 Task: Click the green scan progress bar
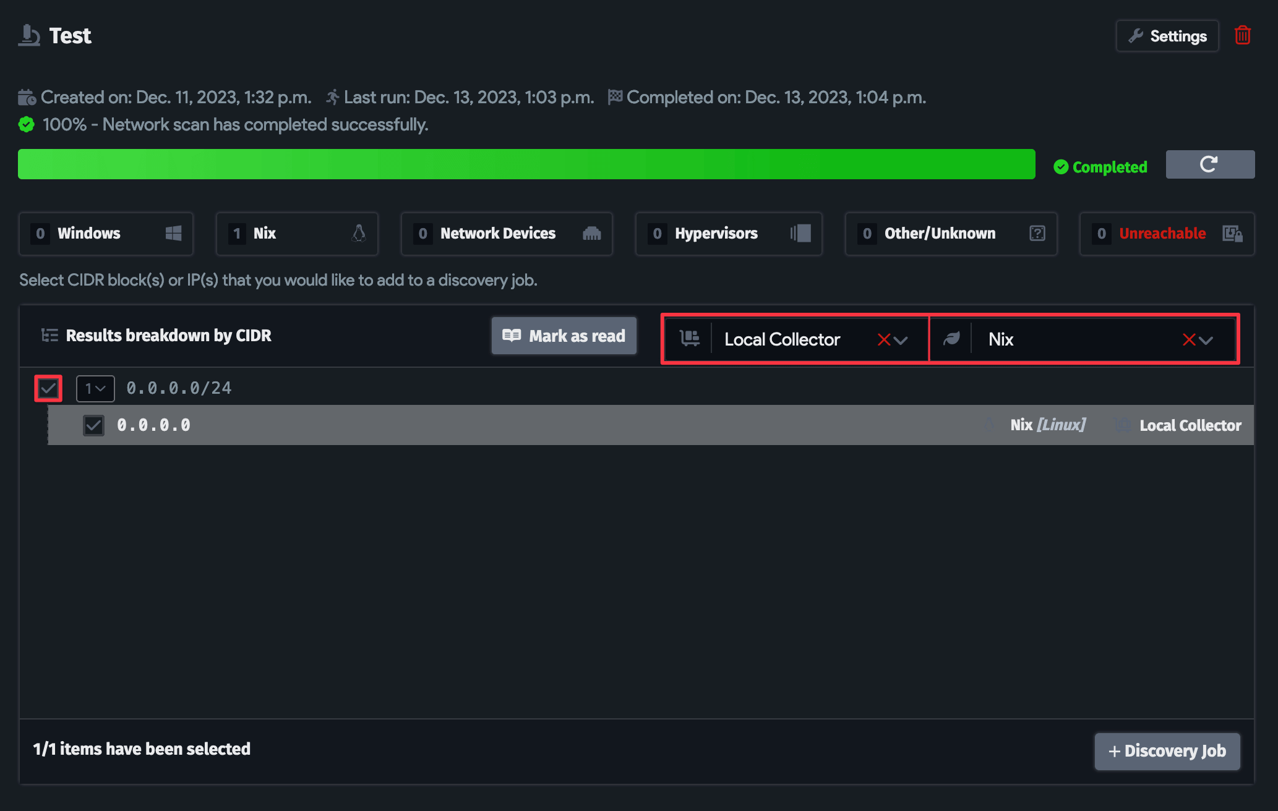(x=526, y=164)
